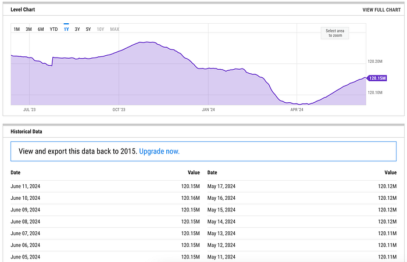Click the active 1Y range tab
The image size is (407, 262).
pos(66,29)
